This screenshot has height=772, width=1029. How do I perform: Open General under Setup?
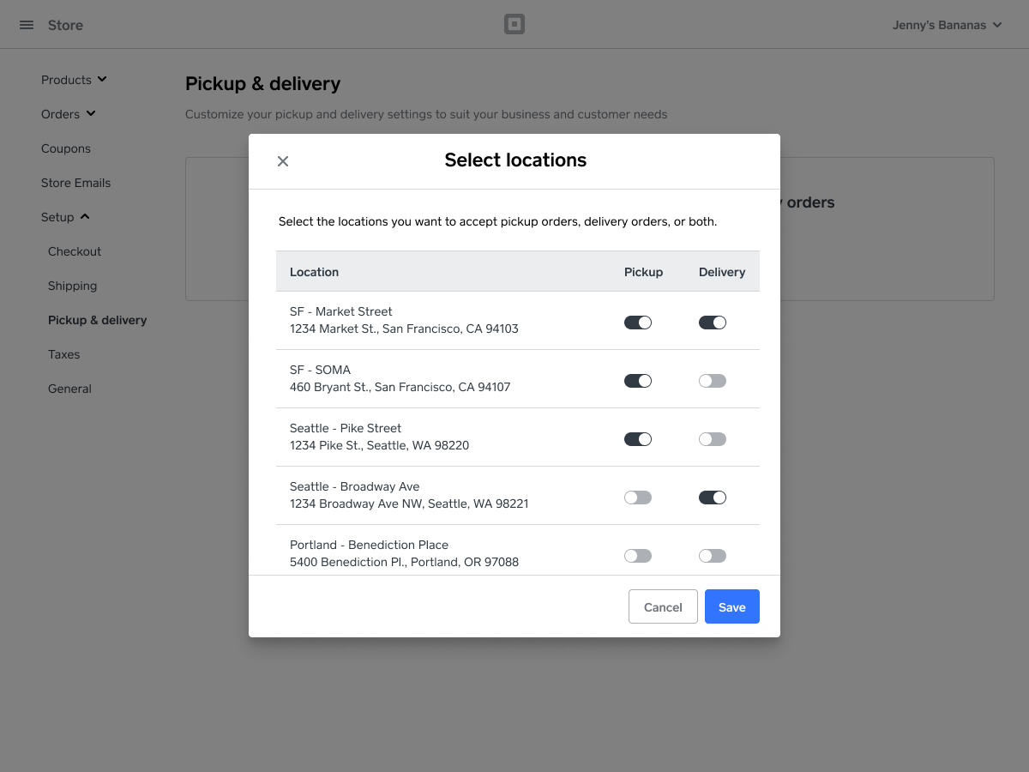pyautogui.click(x=69, y=389)
